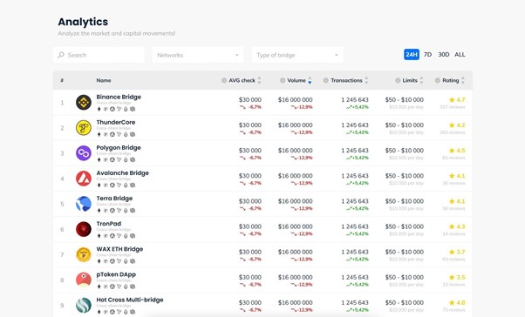The height and width of the screenshot is (317, 525).
Task: Click the Hot Cross Multi-bridge logo
Action: [84, 306]
